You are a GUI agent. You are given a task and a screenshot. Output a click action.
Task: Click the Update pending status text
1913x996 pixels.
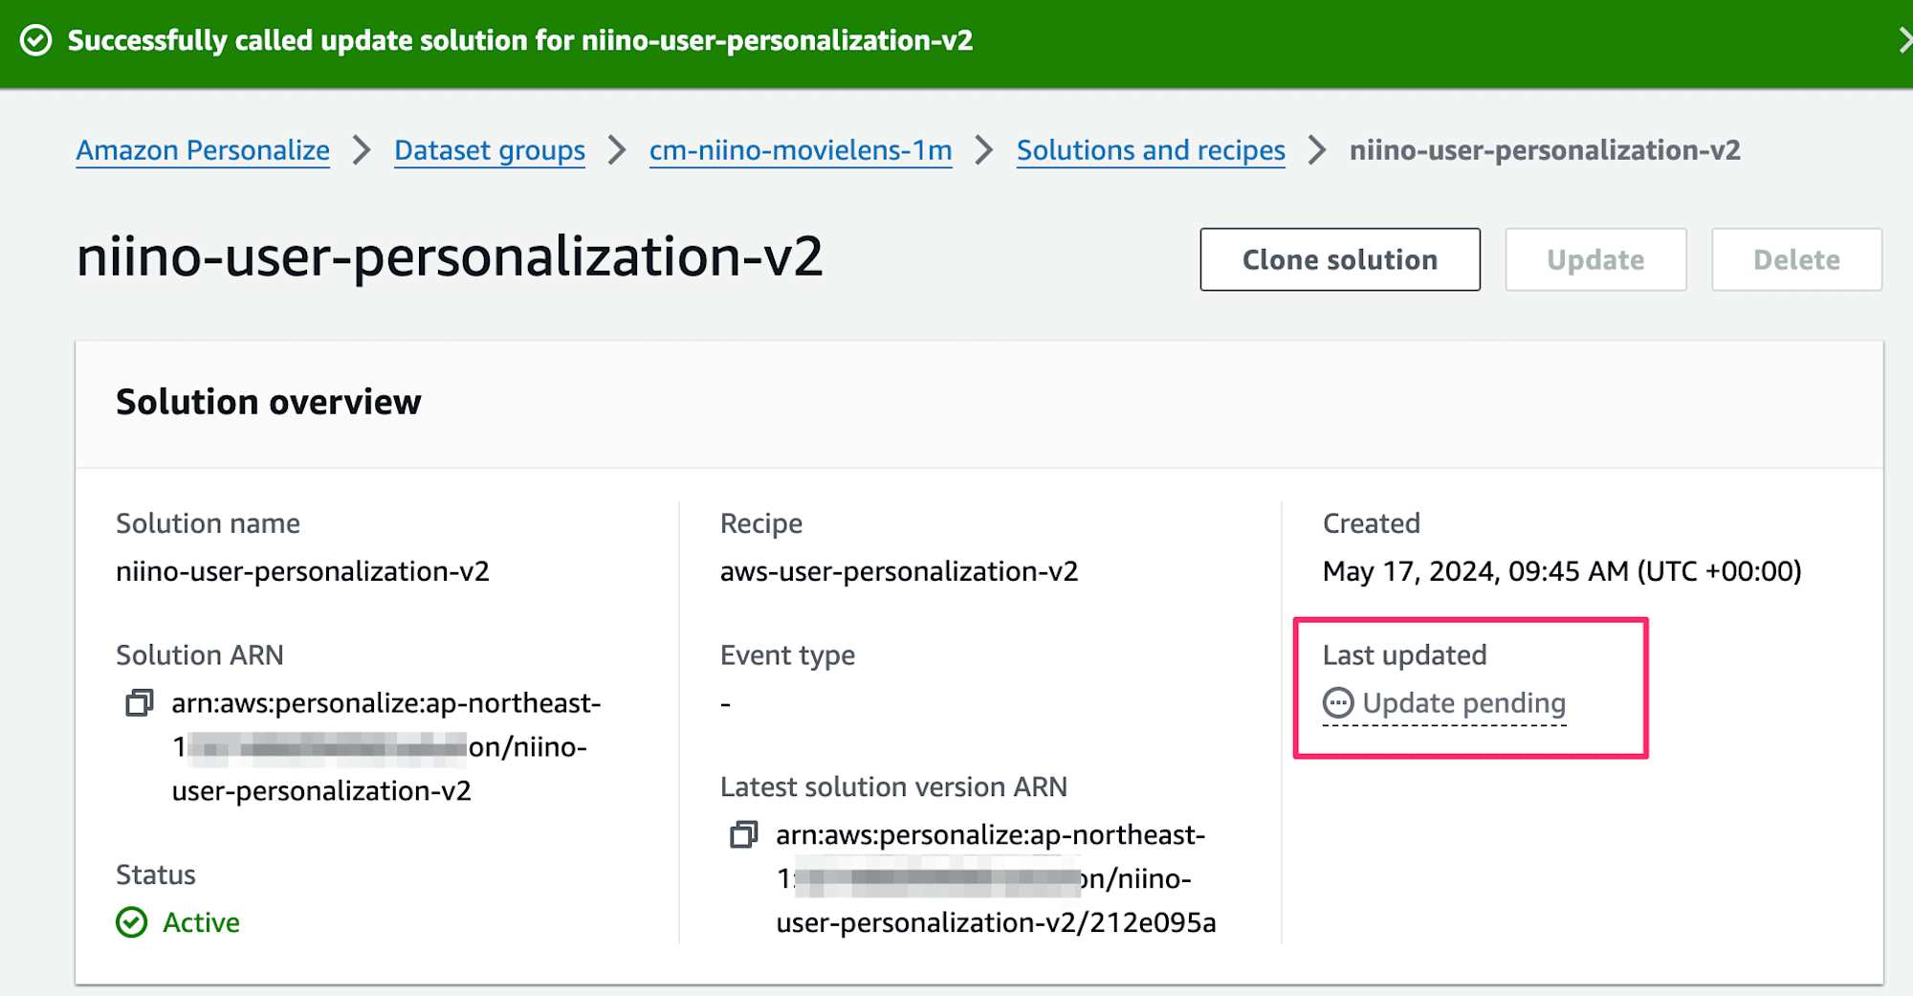coord(1463,703)
